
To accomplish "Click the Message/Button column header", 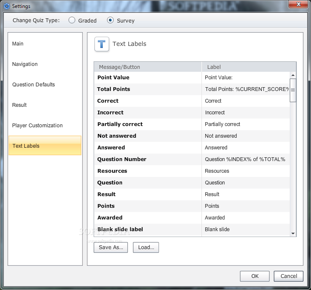I will coord(148,67).
